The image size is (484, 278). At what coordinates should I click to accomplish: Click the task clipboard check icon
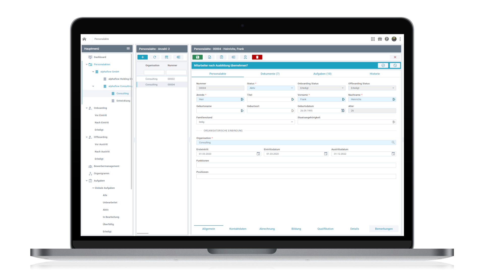[x=221, y=57]
